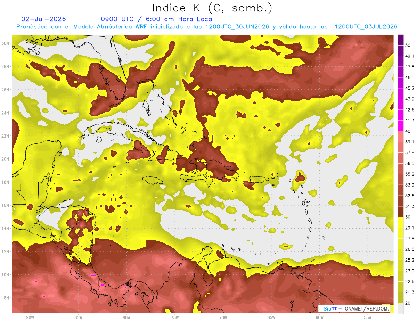This screenshot has width=417, height=322.
Task: Click the colorbar value '37.8'
Action: click(409, 153)
